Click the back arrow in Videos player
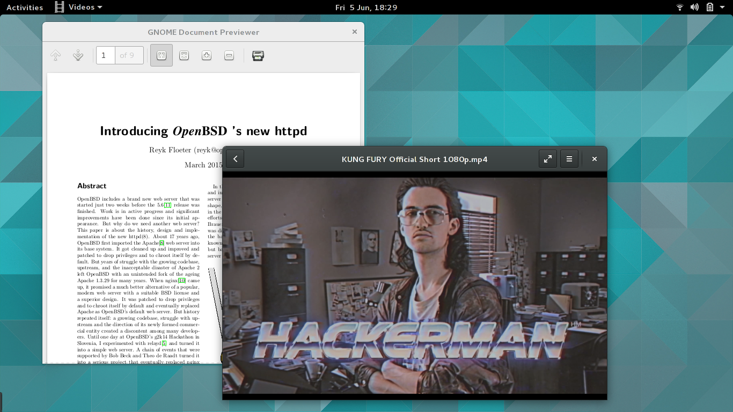This screenshot has width=733, height=412. tap(235, 159)
